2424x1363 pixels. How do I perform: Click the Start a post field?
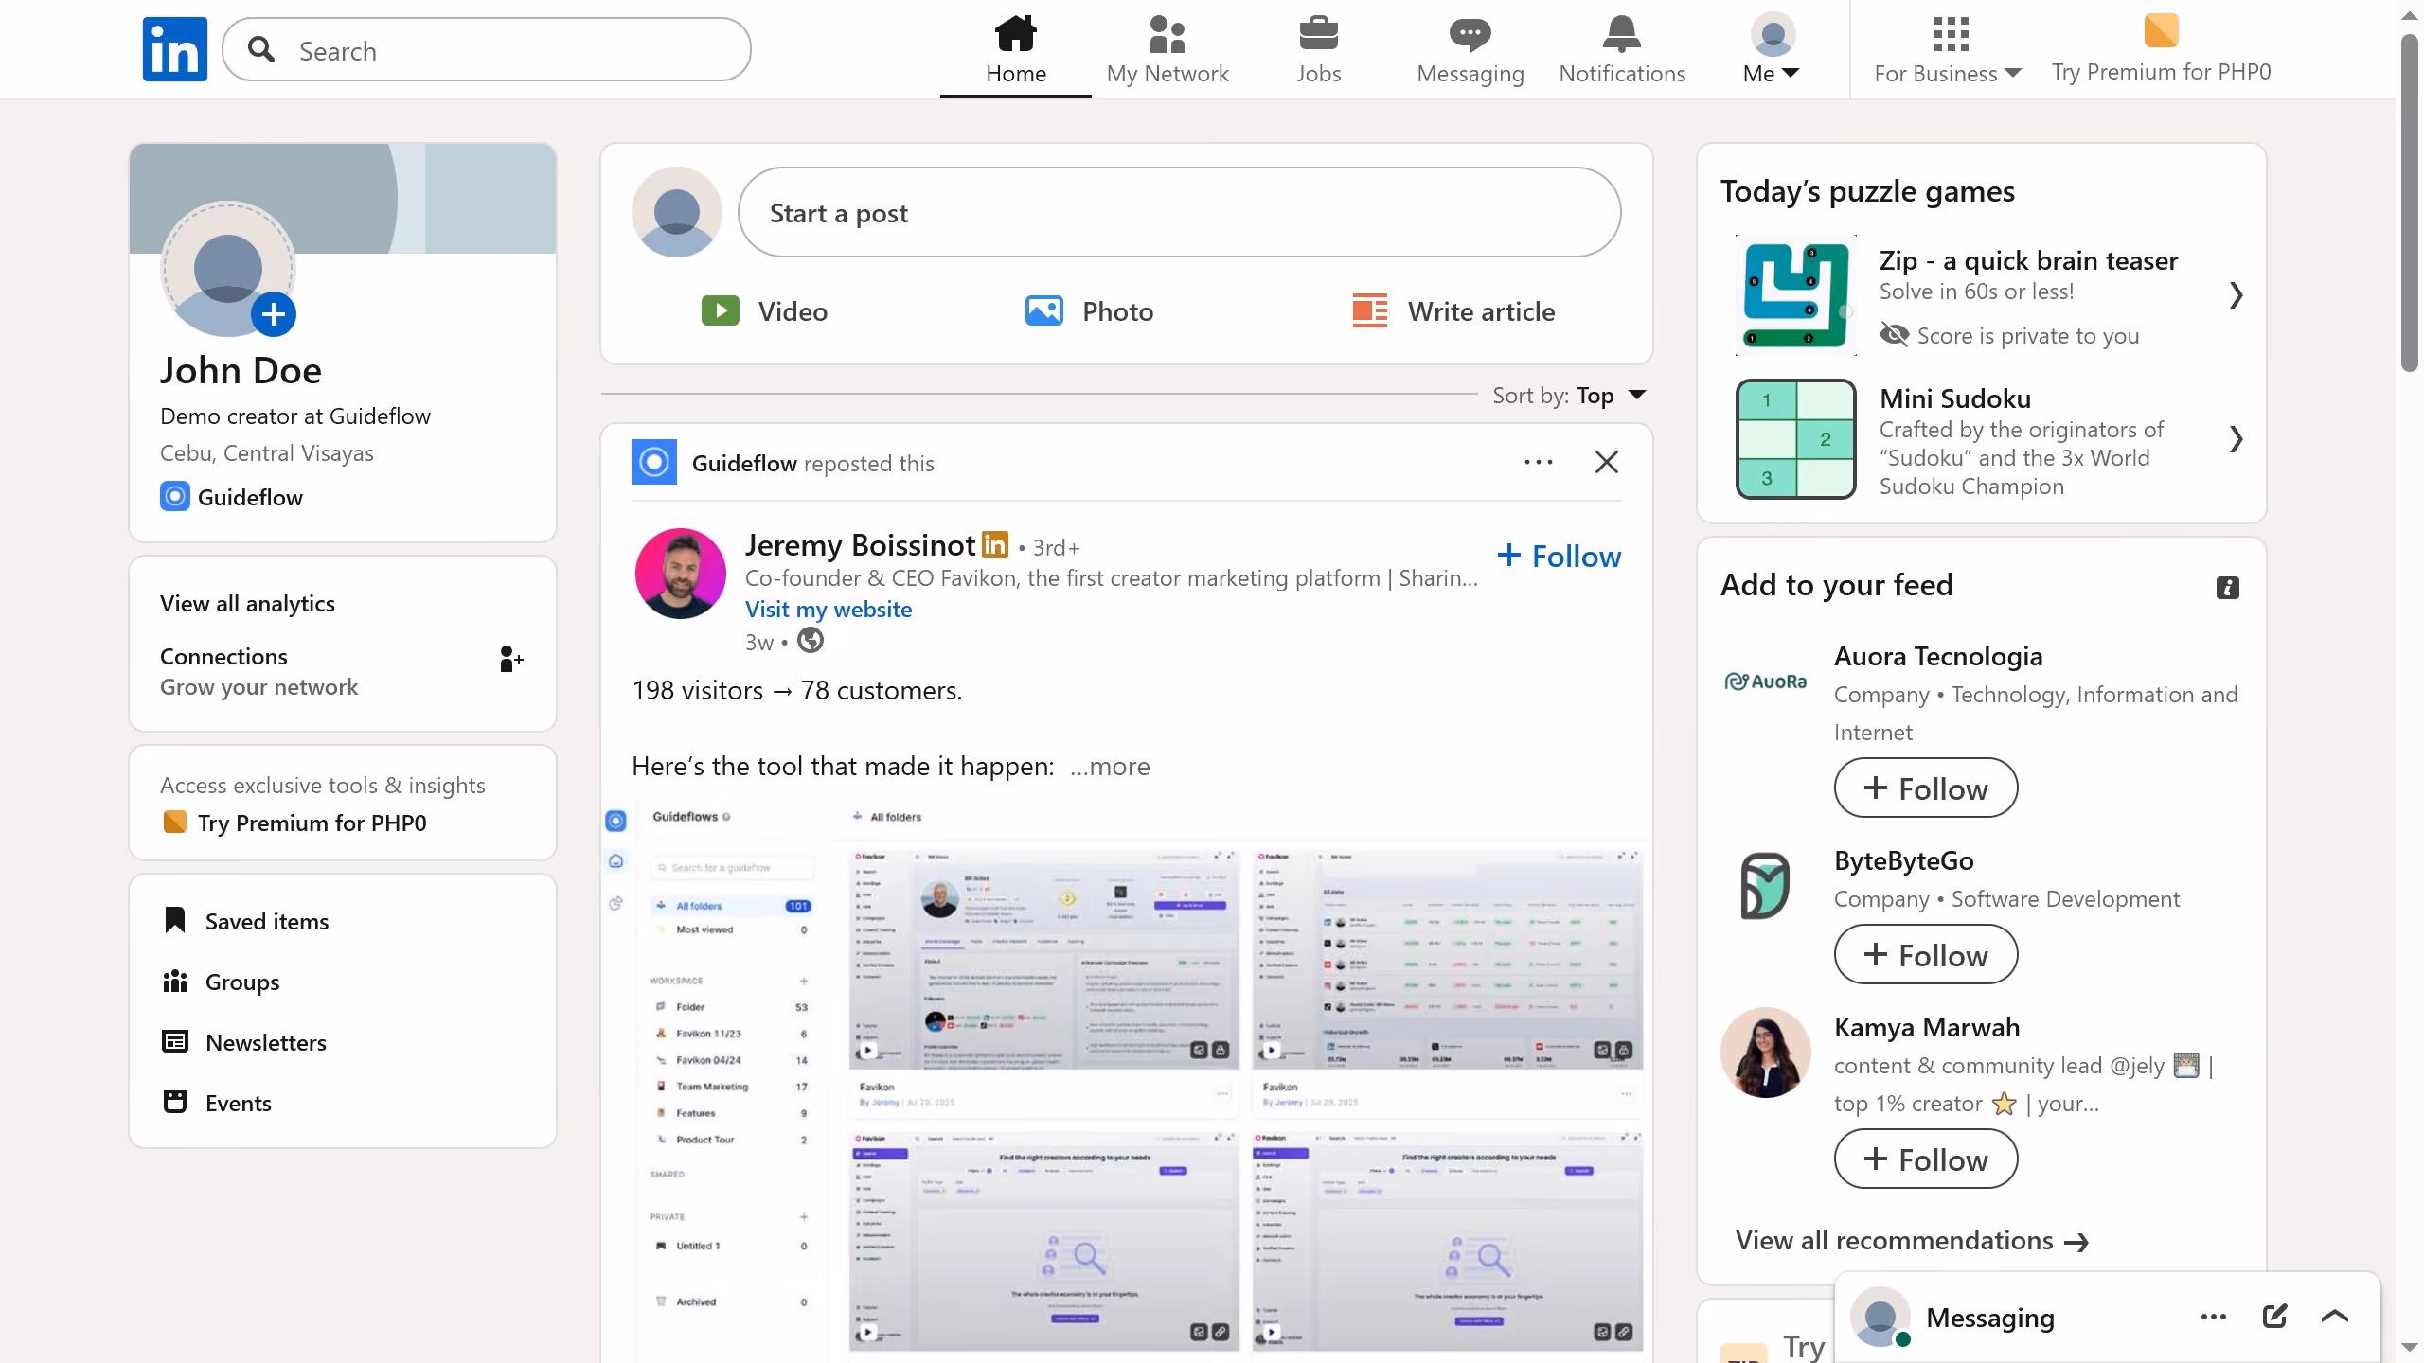1179,212
